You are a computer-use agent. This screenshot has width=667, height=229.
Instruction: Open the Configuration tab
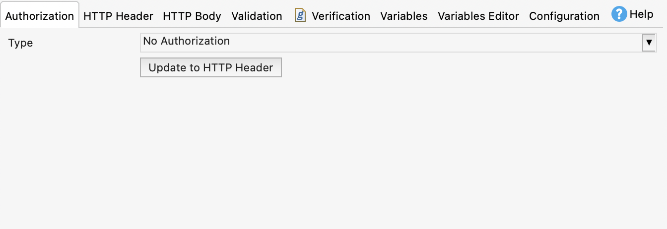564,16
